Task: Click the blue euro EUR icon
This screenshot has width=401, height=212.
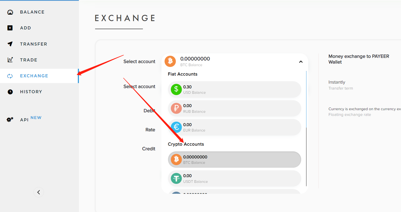Action: pyautogui.click(x=176, y=127)
